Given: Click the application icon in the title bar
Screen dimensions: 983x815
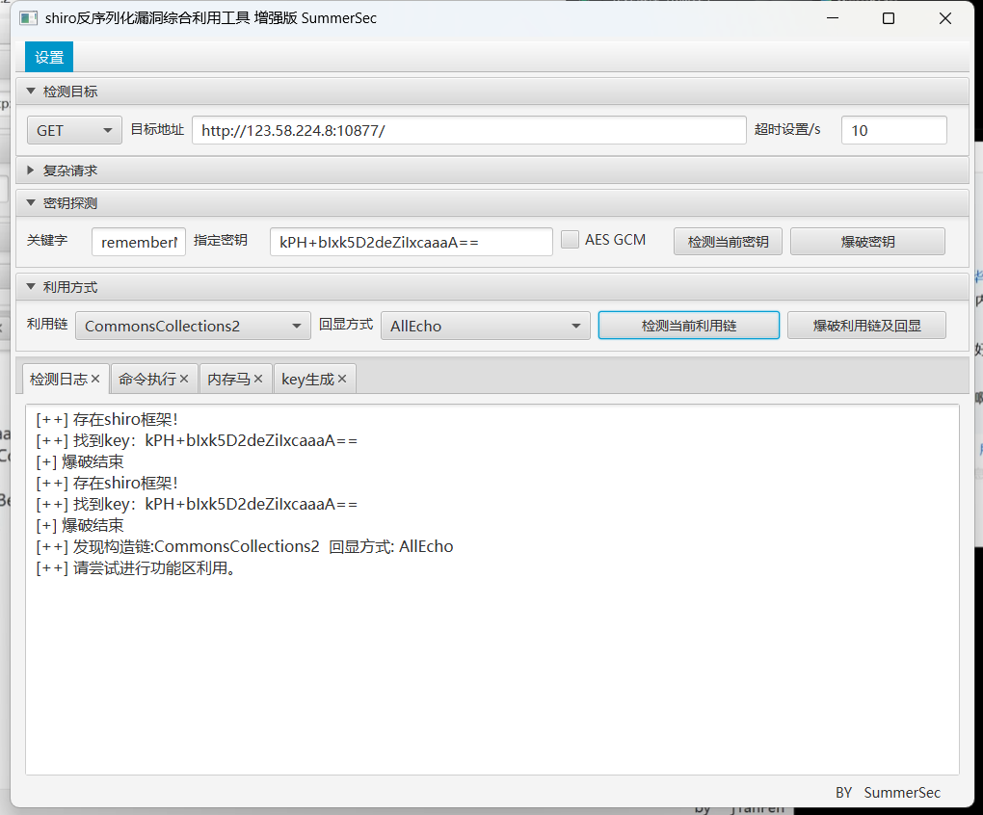Looking at the screenshot, I should pyautogui.click(x=28, y=17).
